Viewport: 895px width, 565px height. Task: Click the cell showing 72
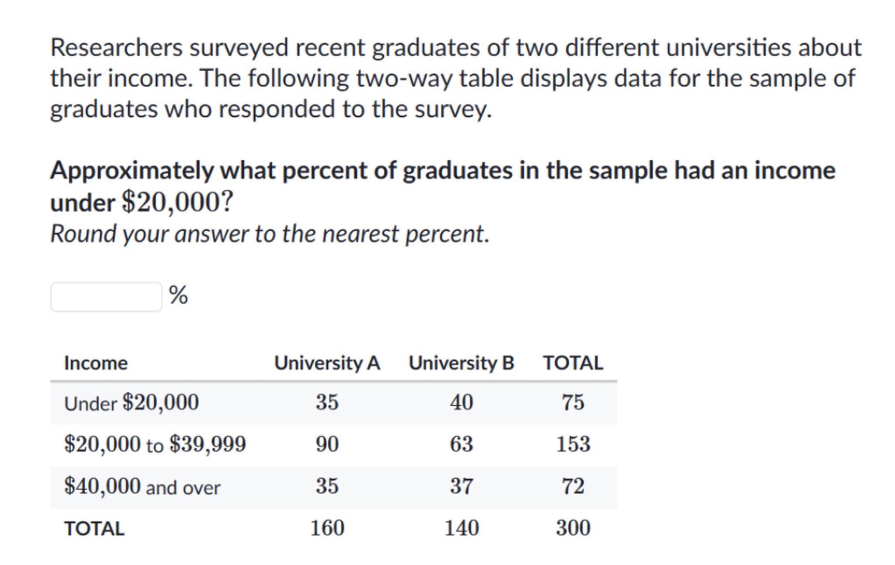click(x=573, y=486)
